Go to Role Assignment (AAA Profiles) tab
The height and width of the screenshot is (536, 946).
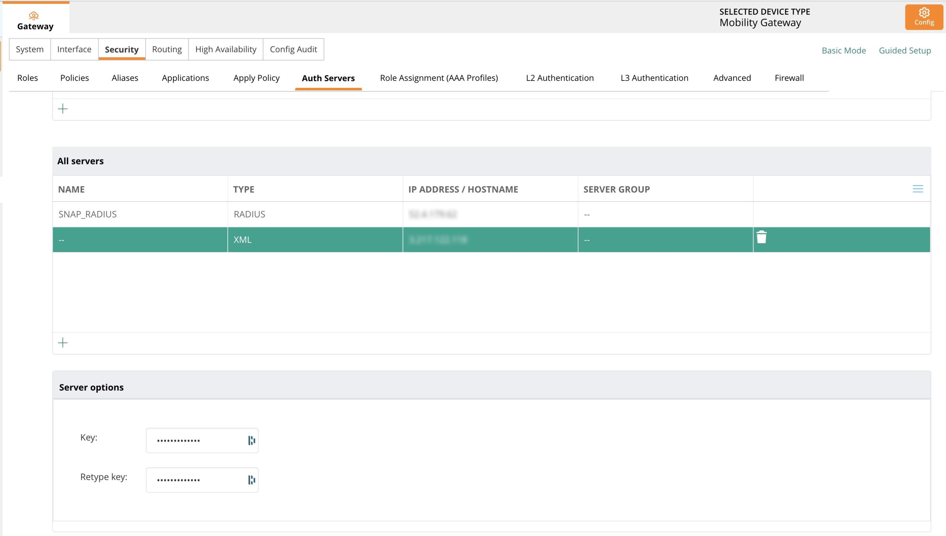[439, 78]
